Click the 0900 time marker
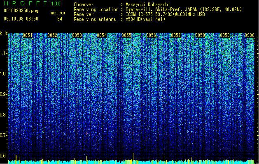Screen dimensions: 259x164 [250, 35]
